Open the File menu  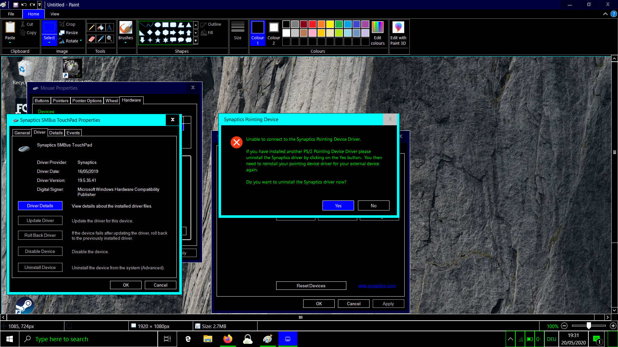point(11,14)
